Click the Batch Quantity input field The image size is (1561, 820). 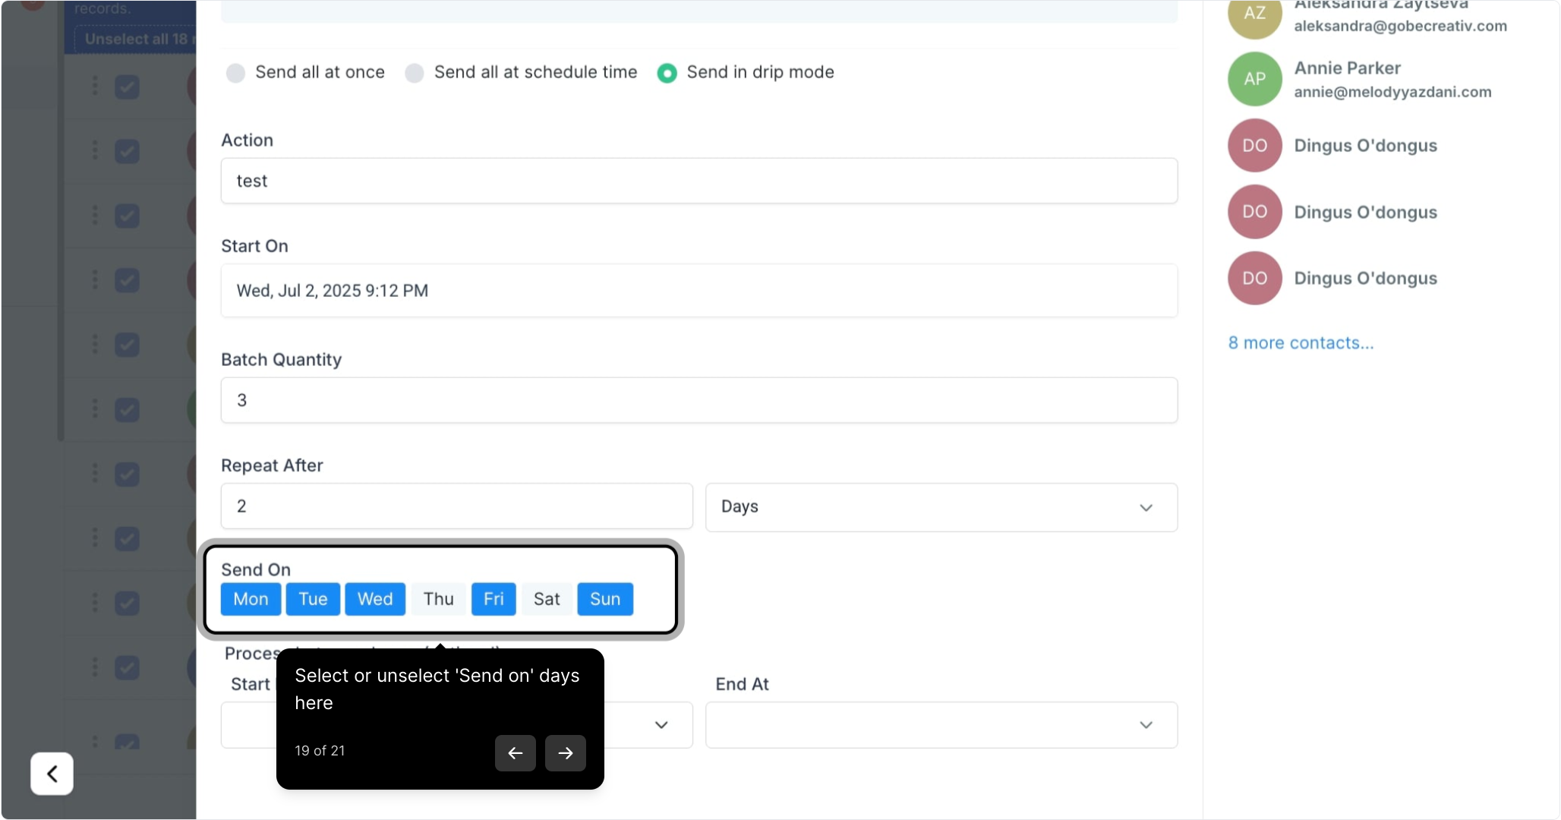click(x=699, y=400)
